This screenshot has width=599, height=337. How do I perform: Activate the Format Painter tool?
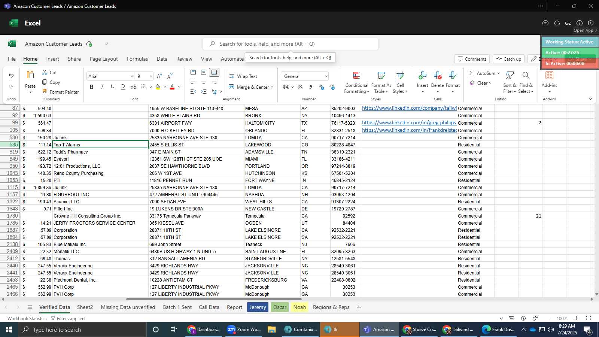[x=60, y=92]
